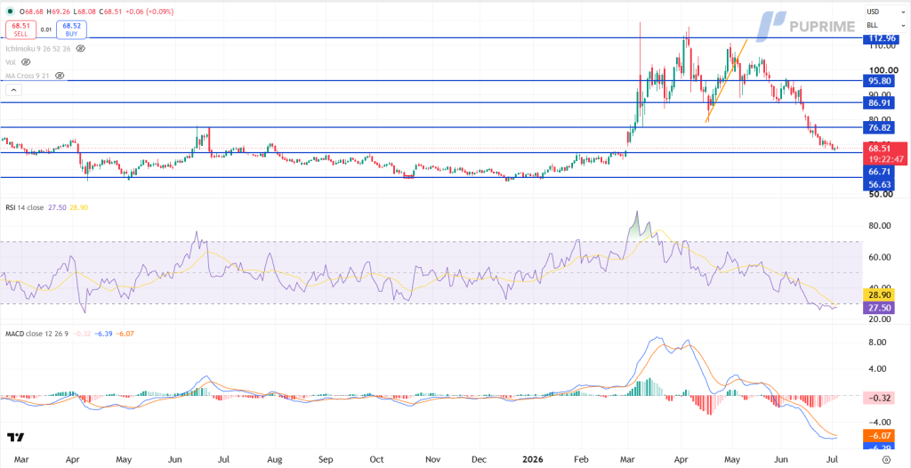Click the SELL 68.51 button
The width and height of the screenshot is (911, 468).
(x=21, y=29)
